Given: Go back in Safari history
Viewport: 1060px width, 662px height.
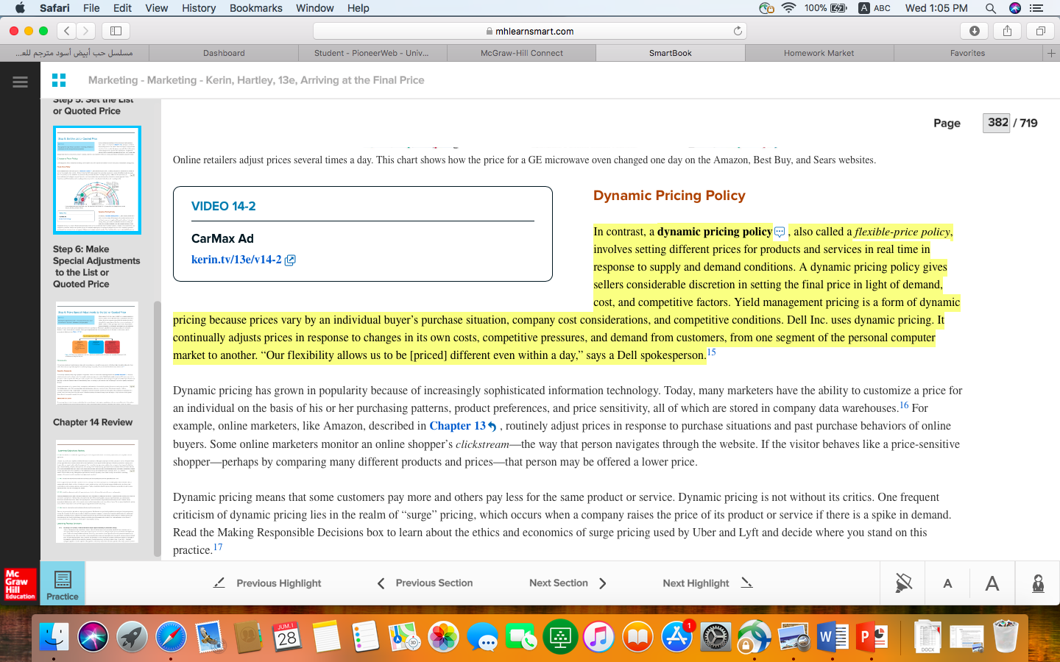Looking at the screenshot, I should click(x=67, y=31).
